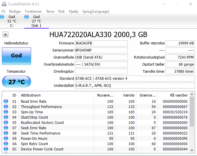The height and width of the screenshot is (156, 197).
Task: Click the Rotationshastighed value 7200 RPM
Action: pyautogui.click(x=180, y=57)
